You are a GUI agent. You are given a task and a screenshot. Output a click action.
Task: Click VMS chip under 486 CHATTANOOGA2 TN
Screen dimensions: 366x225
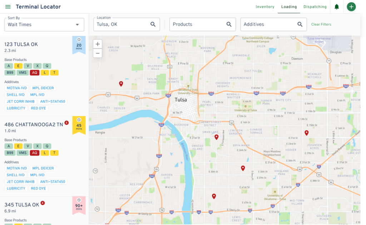23,153
